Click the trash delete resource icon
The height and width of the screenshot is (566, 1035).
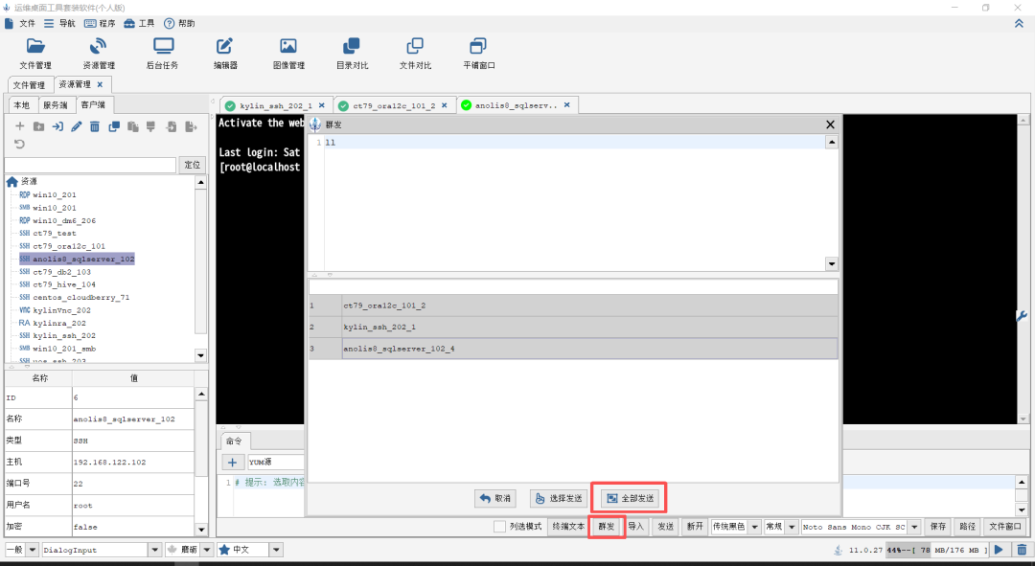[x=95, y=126]
